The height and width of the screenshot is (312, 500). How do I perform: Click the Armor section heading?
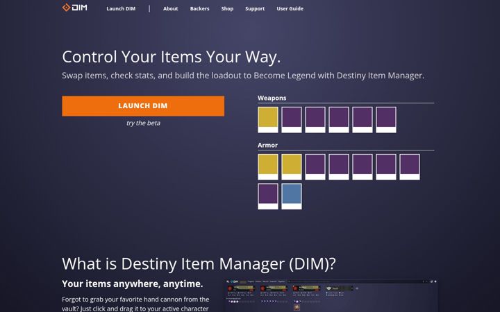(x=267, y=145)
